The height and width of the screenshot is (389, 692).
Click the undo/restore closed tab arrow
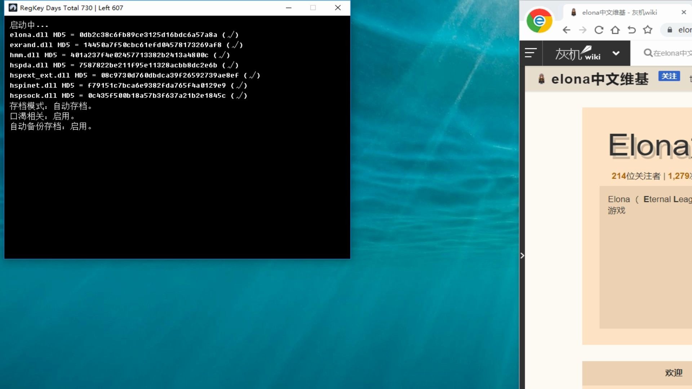(631, 30)
